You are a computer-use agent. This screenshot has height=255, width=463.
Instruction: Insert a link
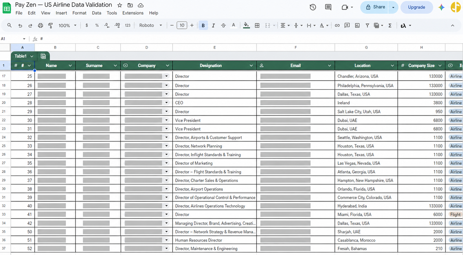(x=337, y=25)
